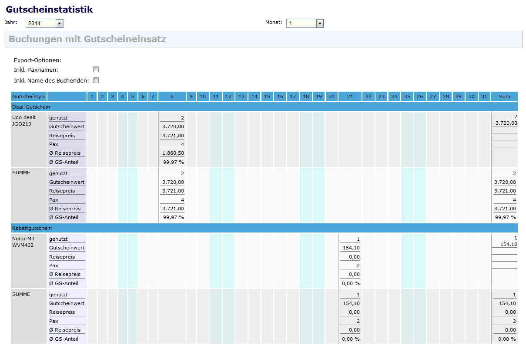This screenshot has height=352, width=526.
Task: Click the 99,97 % value in the Sum column
Action: pyautogui.click(x=505, y=217)
